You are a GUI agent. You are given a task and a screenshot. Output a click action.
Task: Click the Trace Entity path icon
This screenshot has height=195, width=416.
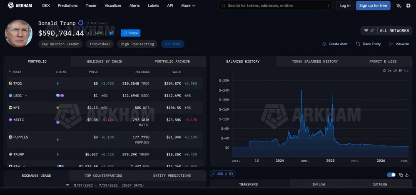point(358,44)
